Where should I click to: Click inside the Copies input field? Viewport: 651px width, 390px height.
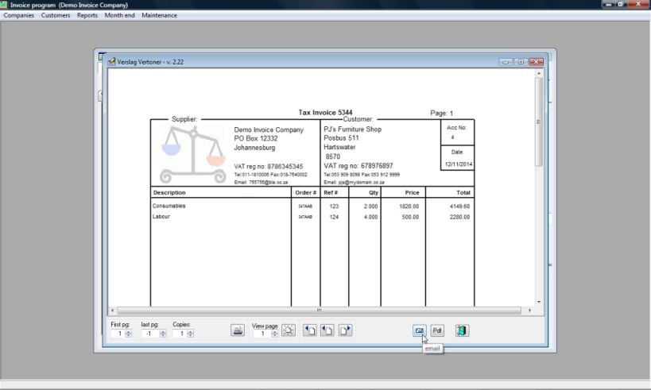(x=180, y=334)
